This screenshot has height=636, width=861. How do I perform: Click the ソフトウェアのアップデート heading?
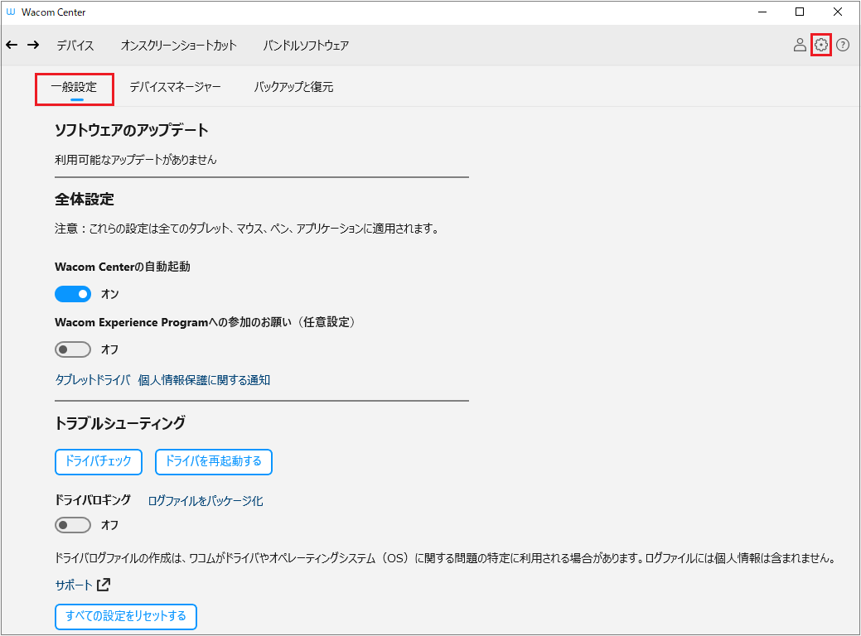click(x=132, y=130)
